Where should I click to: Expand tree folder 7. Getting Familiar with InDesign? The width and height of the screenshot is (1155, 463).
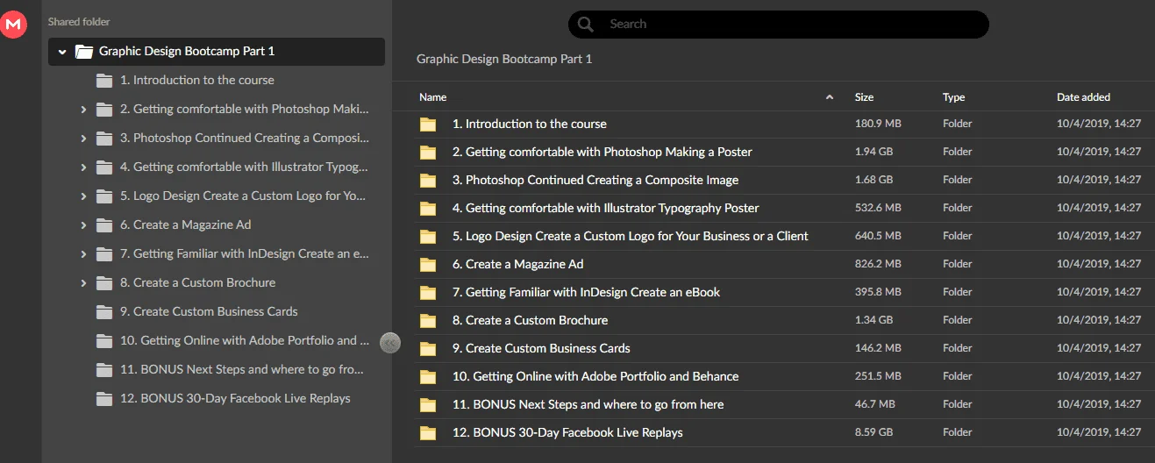(x=83, y=254)
